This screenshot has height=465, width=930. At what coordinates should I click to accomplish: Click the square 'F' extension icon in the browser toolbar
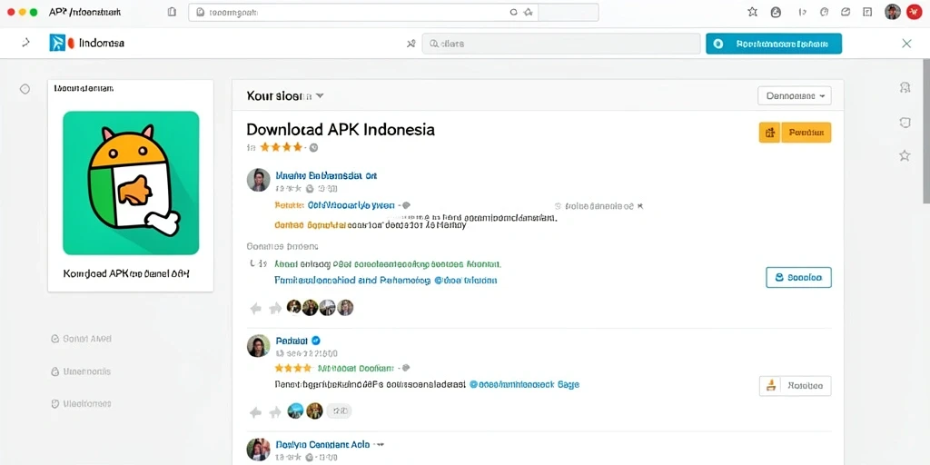coord(867,12)
